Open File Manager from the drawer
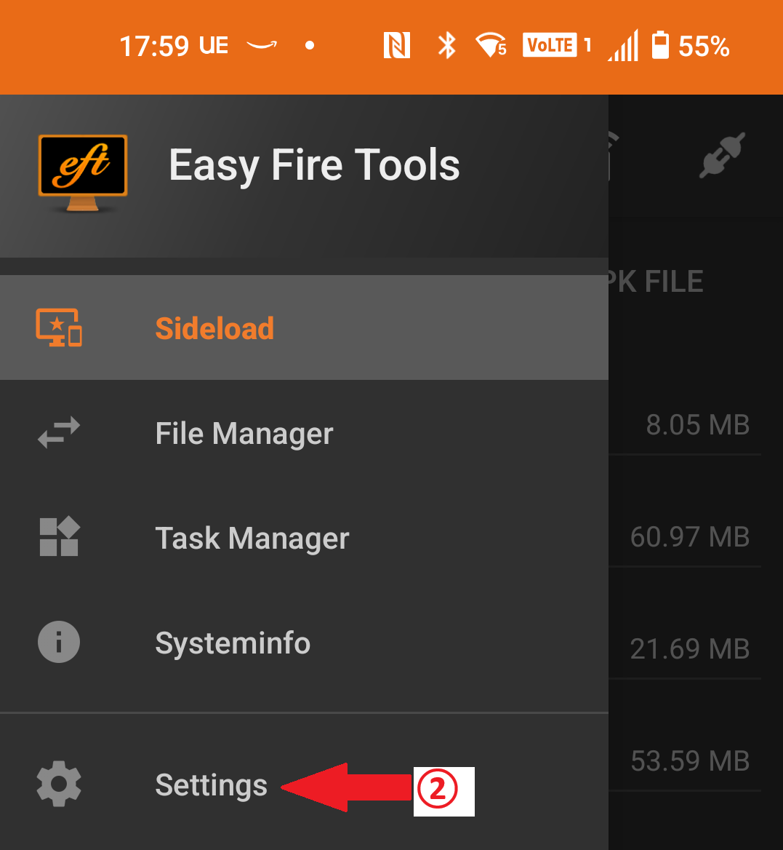 coord(244,432)
